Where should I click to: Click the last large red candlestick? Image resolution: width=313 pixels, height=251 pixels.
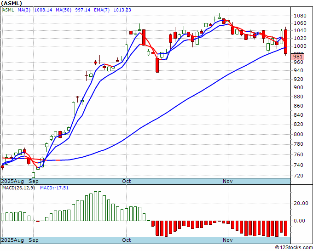click(286, 42)
